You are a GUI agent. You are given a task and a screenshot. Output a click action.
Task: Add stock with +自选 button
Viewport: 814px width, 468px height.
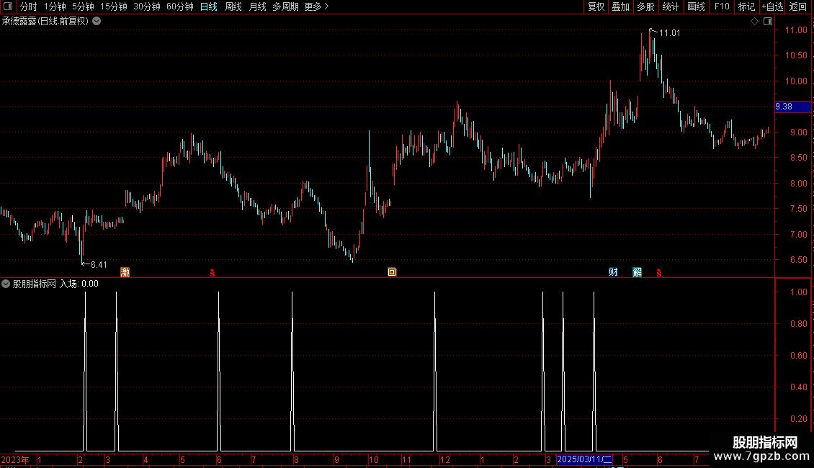click(772, 6)
